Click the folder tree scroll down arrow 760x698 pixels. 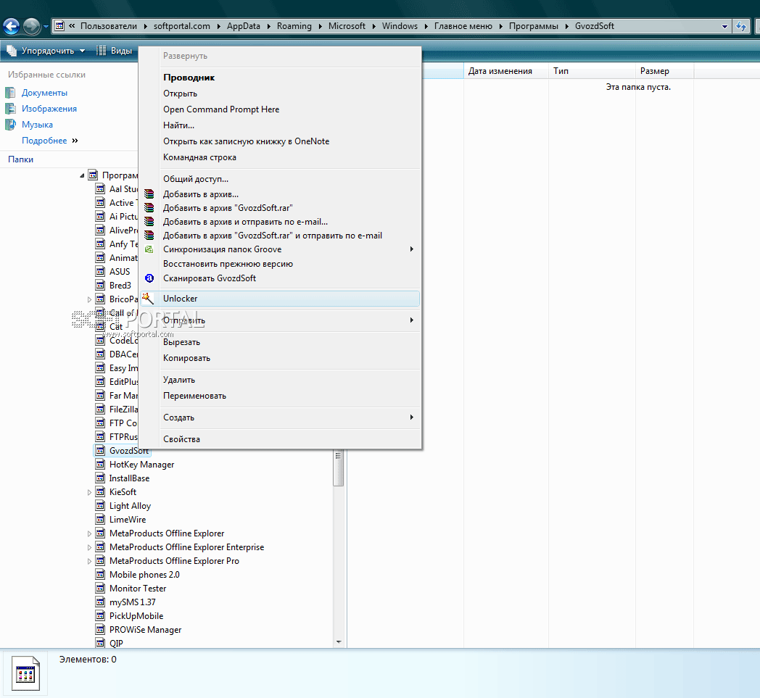coord(339,642)
